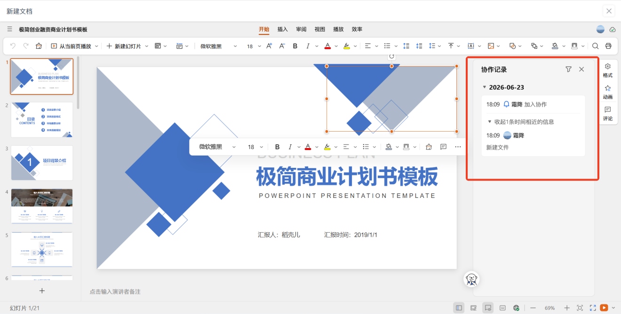Click the cloud sync status icon

[x=613, y=30]
